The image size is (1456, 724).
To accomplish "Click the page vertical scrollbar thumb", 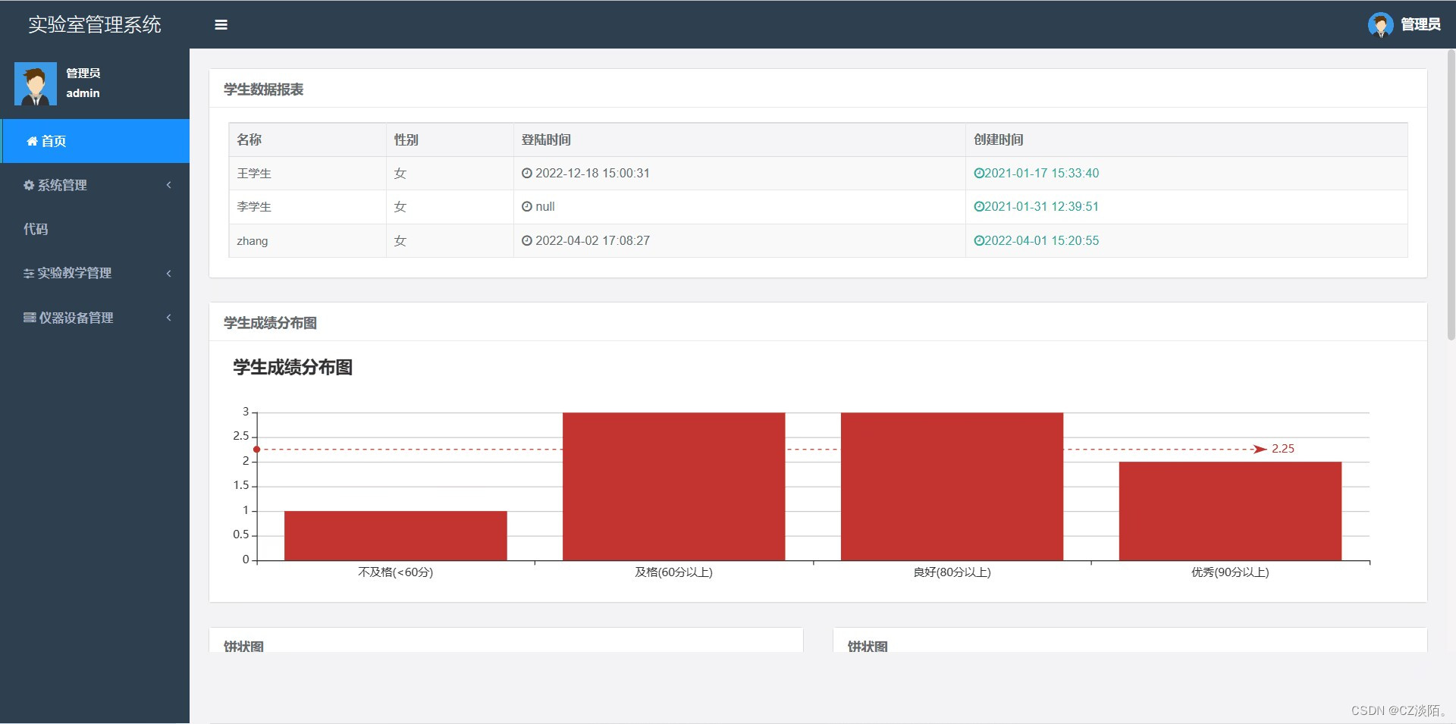I will coord(1451,194).
